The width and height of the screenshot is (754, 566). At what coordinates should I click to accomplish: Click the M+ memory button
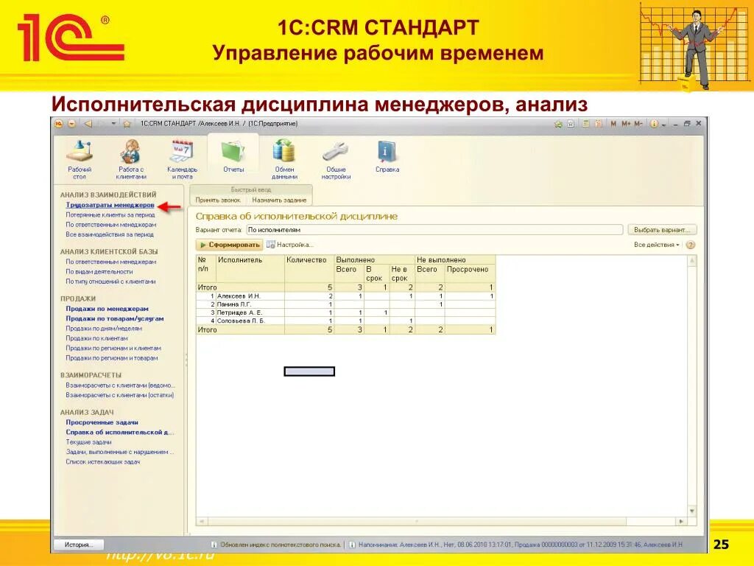(x=626, y=124)
